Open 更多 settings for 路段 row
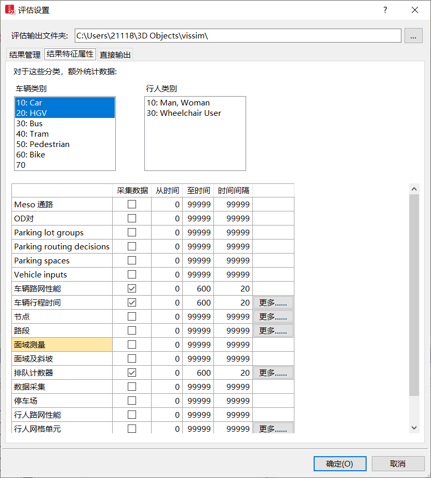The image size is (431, 478). 273,331
